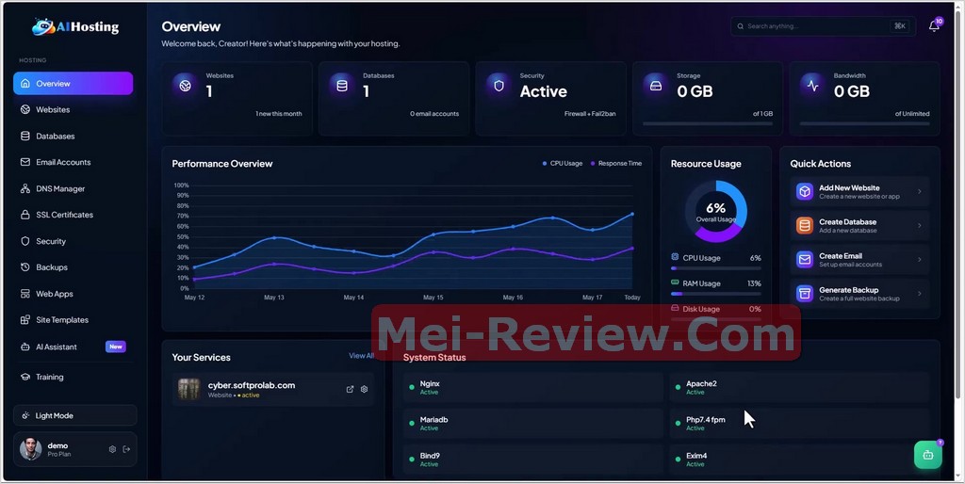
Task: Click the AIHosting logo
Action: (75, 26)
